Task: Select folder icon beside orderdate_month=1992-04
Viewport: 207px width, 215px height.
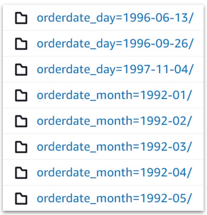Action: click(x=21, y=173)
